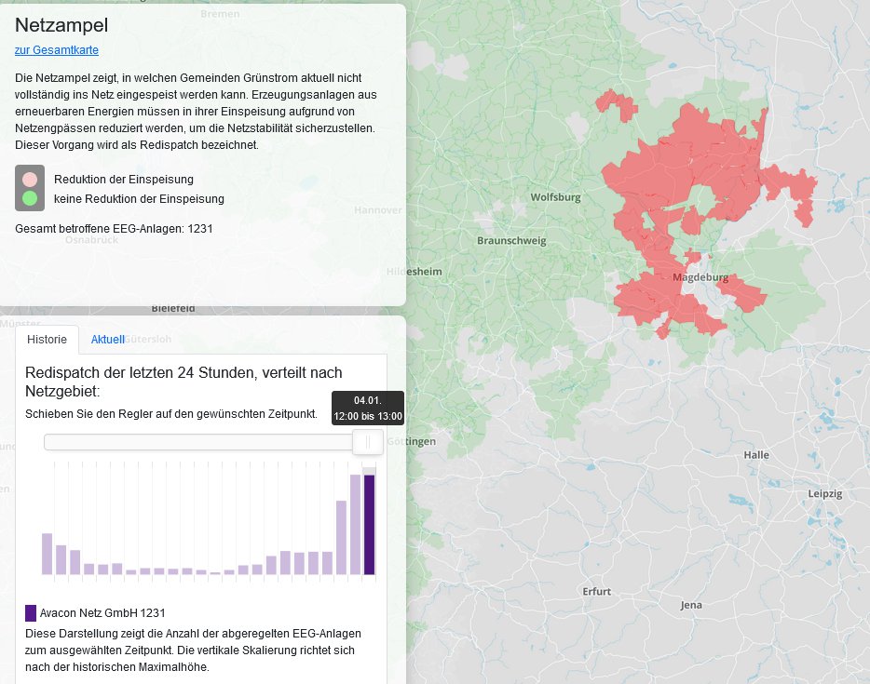Click the 04.01. time tooltip above slider
The height and width of the screenshot is (684, 870).
pos(368,408)
